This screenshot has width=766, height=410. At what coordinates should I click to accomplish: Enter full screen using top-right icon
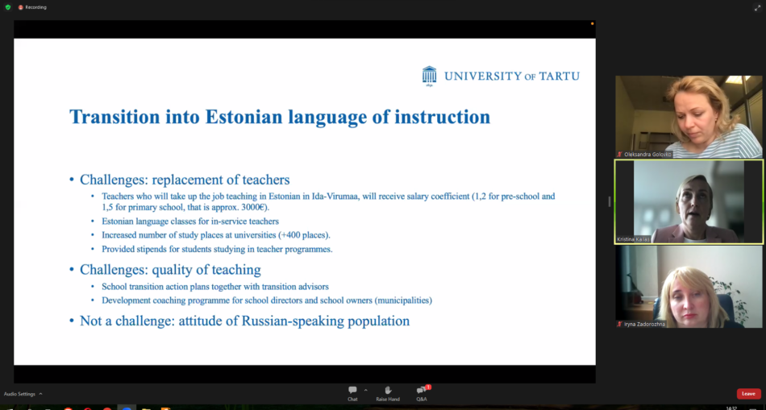pyautogui.click(x=757, y=7)
